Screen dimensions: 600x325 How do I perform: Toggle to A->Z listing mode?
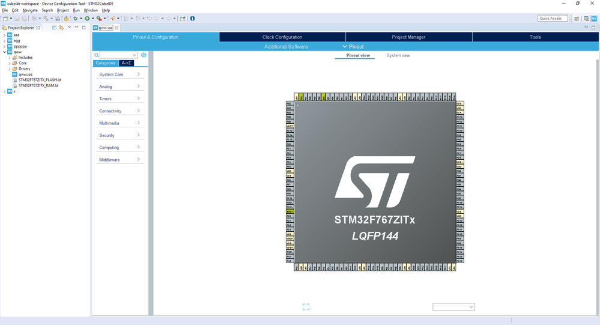click(126, 63)
